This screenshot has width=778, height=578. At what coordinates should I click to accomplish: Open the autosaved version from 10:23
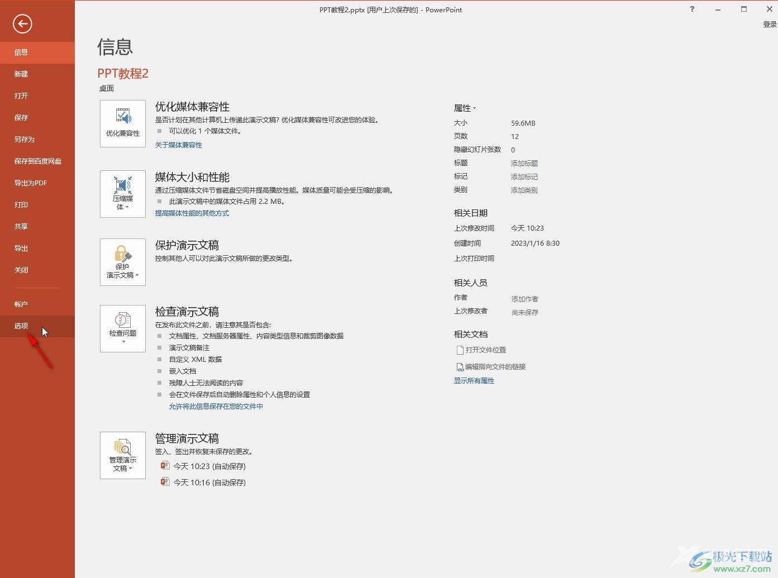pos(203,466)
